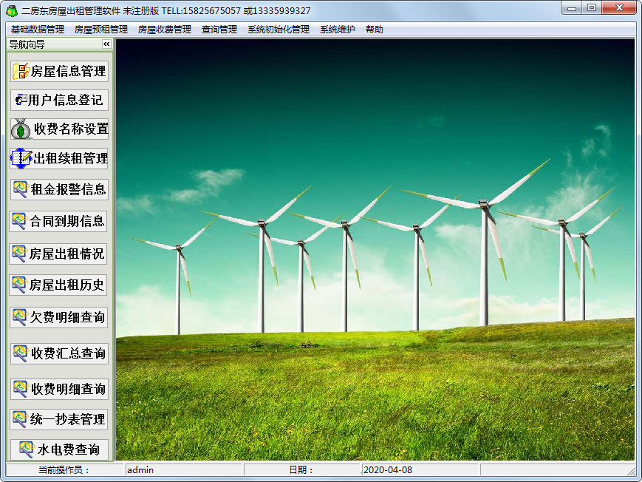Open the 房屋收费管理 menu

click(164, 30)
